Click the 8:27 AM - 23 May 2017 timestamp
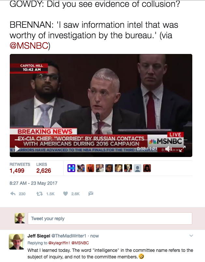This screenshot has width=205, height=262. [x=34, y=183]
